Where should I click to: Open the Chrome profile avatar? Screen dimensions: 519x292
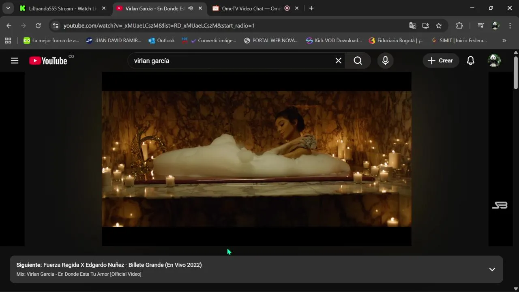(x=495, y=26)
